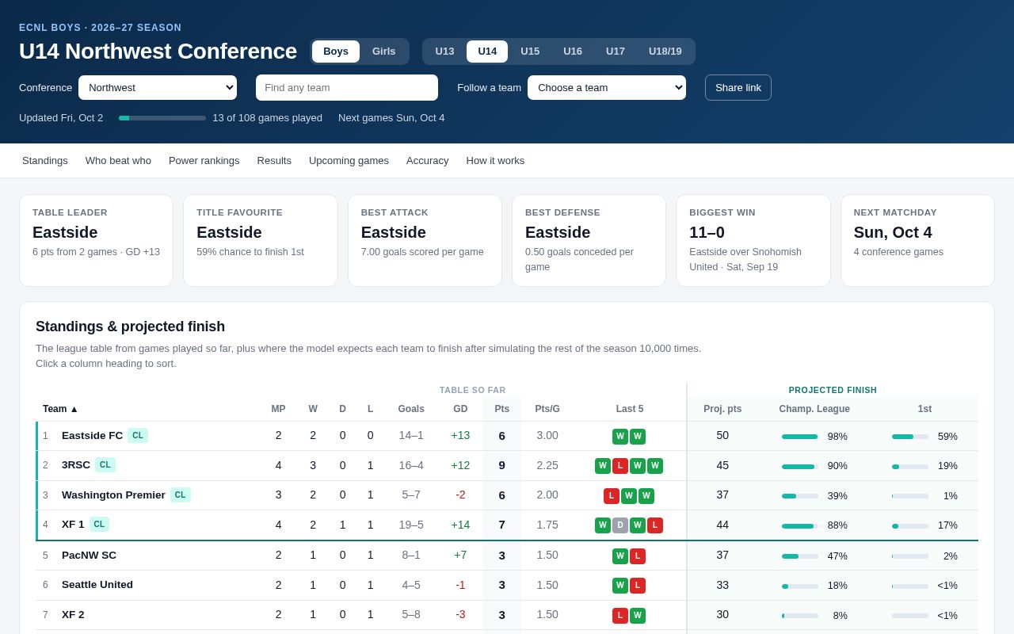Sort standings by Pts column
The width and height of the screenshot is (1014, 634).
[501, 409]
